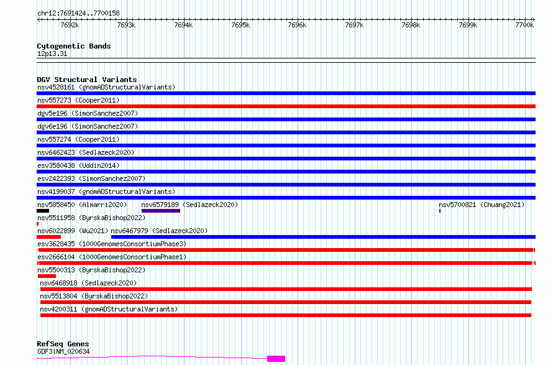Select the red nsv6468918 variant bar
Viewport: 553px width, 365px height.
[286, 289]
